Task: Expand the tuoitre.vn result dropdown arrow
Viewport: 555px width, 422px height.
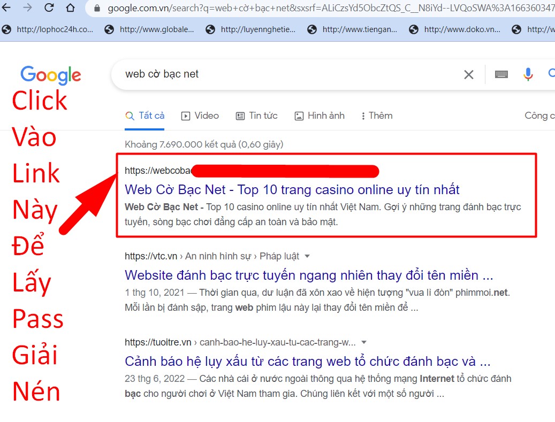Action: tap(364, 342)
